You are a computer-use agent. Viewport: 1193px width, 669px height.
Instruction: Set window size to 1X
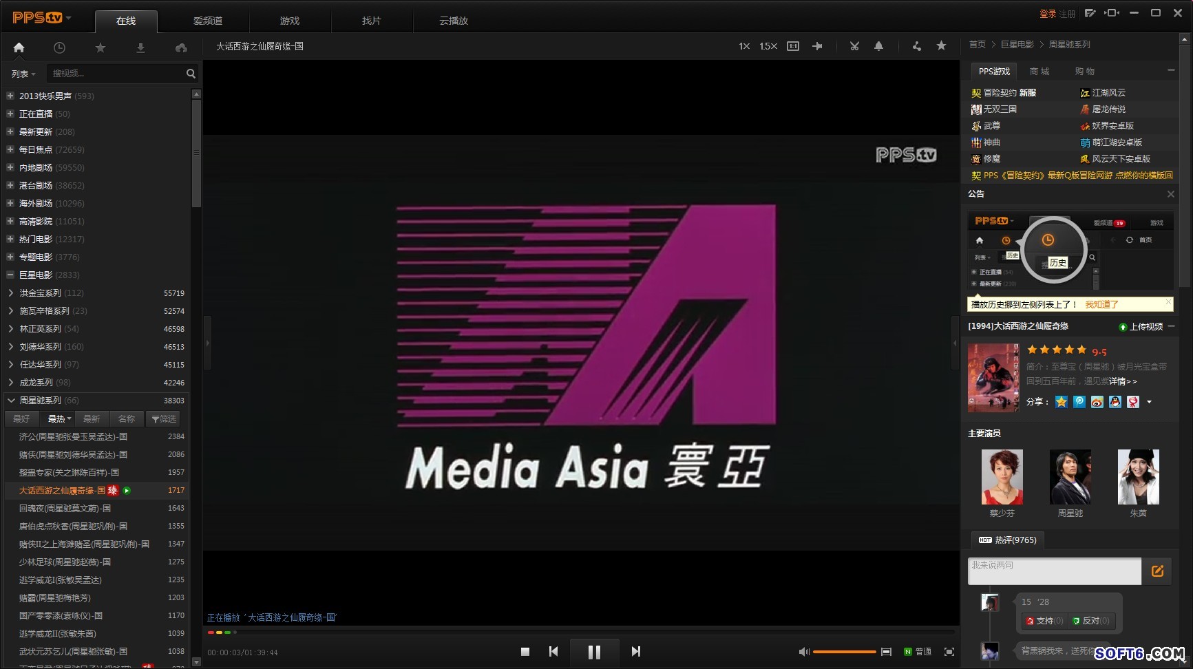coord(744,46)
